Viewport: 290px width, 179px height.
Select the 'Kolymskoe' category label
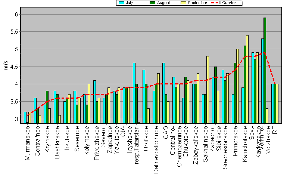click(x=87, y=141)
